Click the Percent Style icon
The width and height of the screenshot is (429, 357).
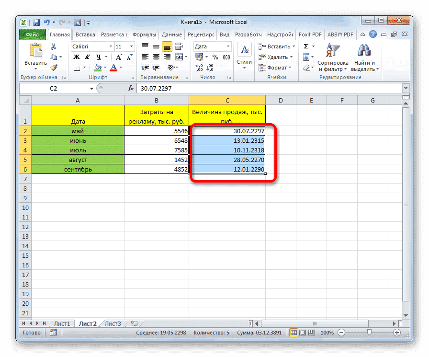click(x=214, y=57)
